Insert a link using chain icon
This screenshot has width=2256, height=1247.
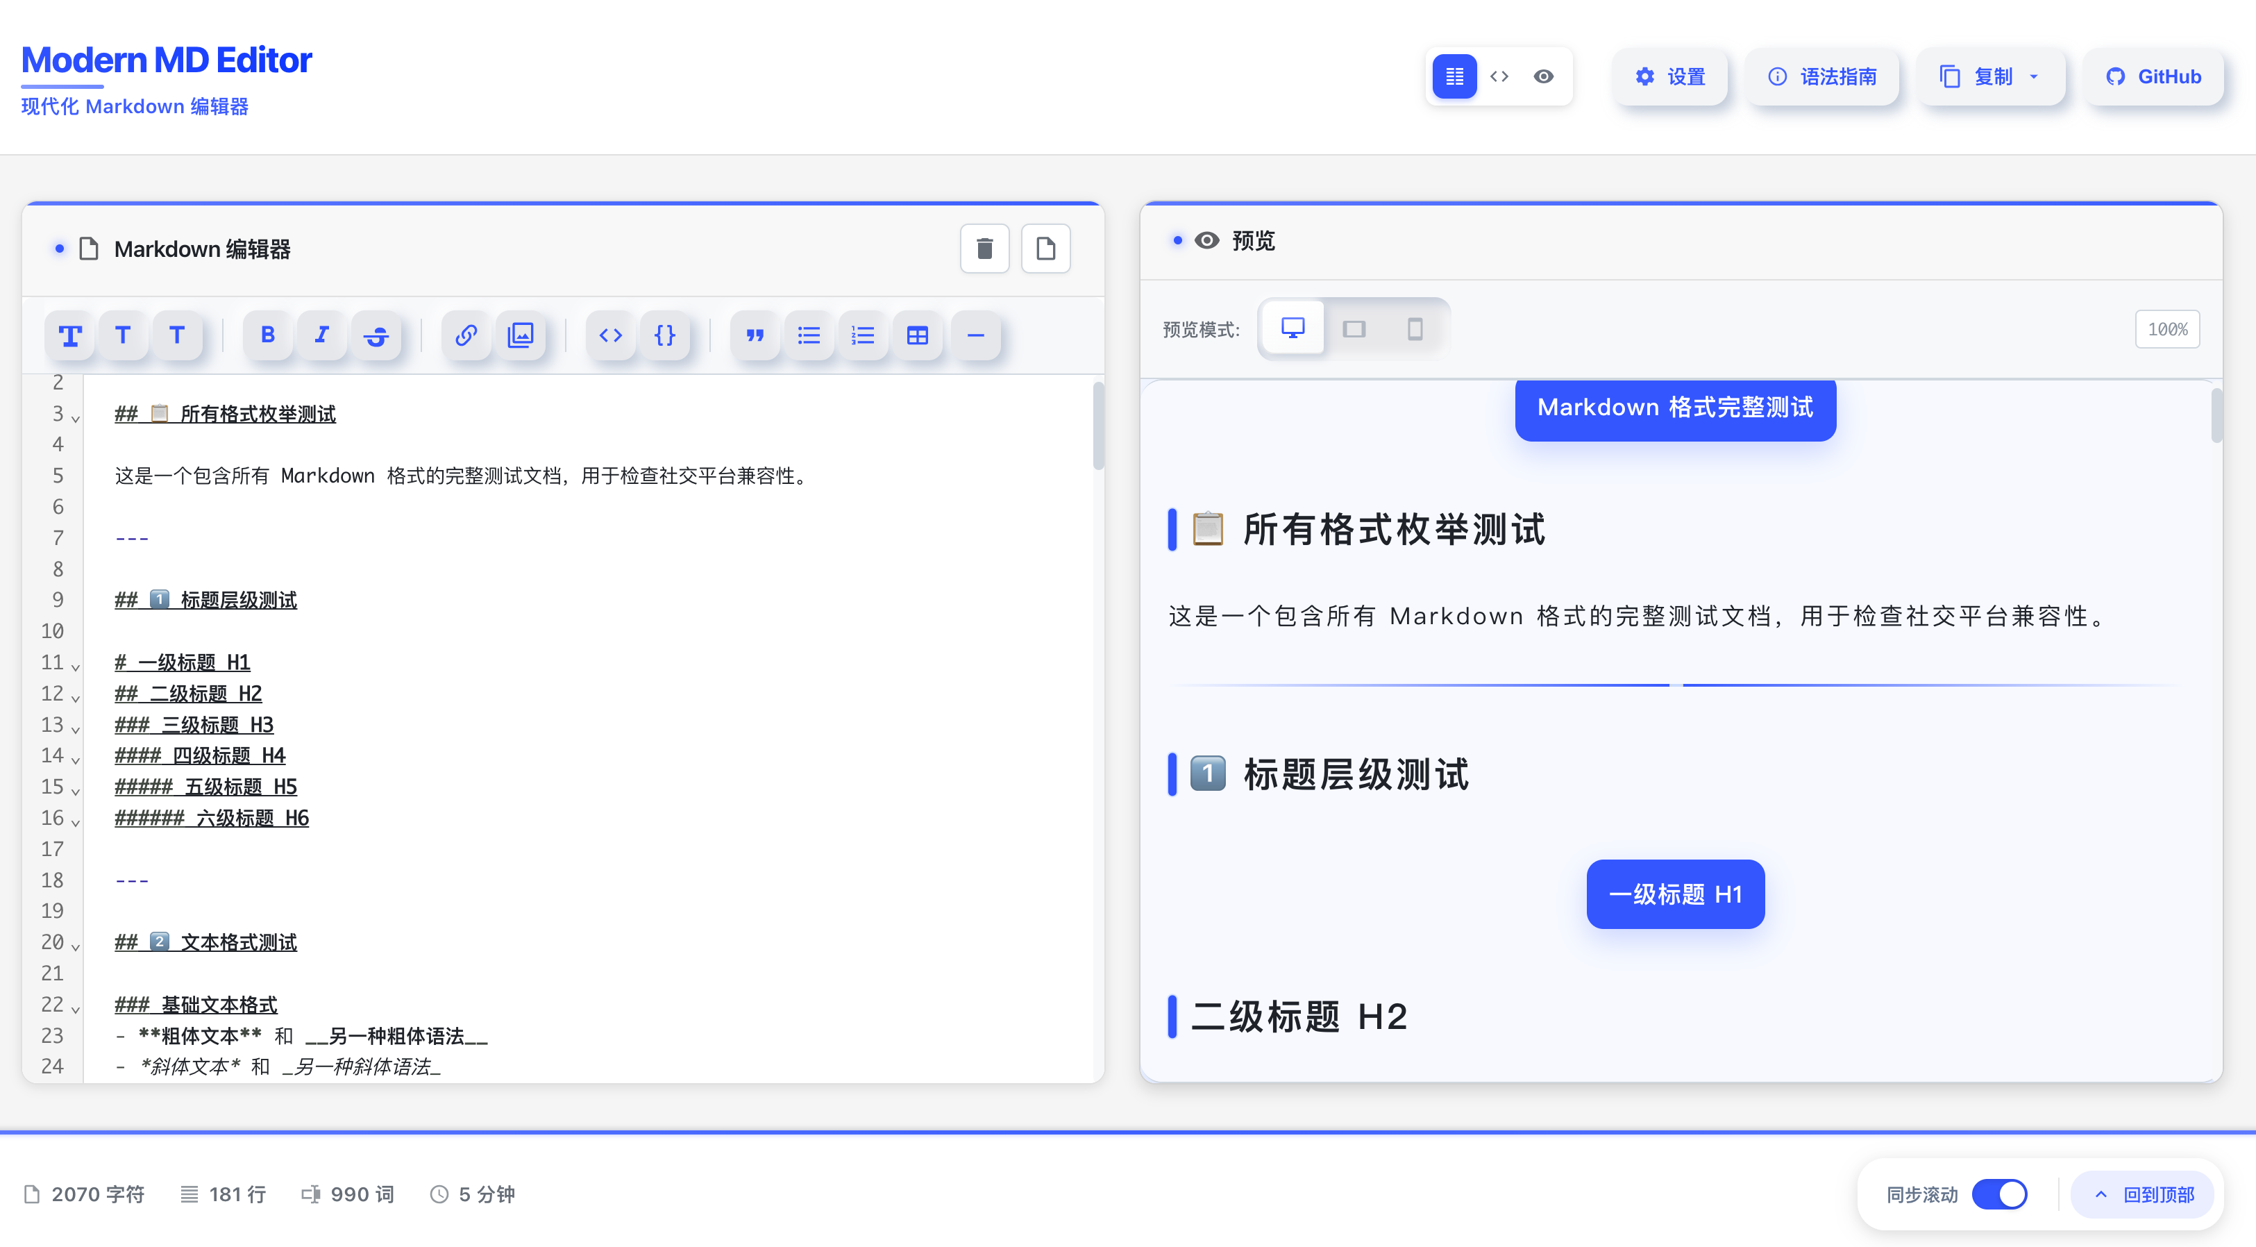point(466,335)
